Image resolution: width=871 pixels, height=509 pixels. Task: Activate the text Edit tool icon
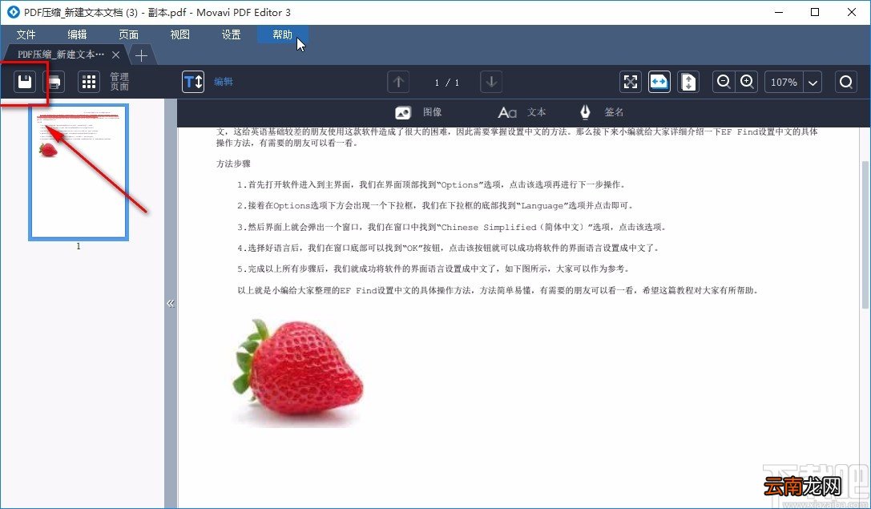point(193,83)
